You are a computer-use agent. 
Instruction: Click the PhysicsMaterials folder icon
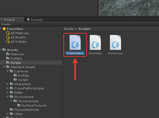(x=11, y=110)
